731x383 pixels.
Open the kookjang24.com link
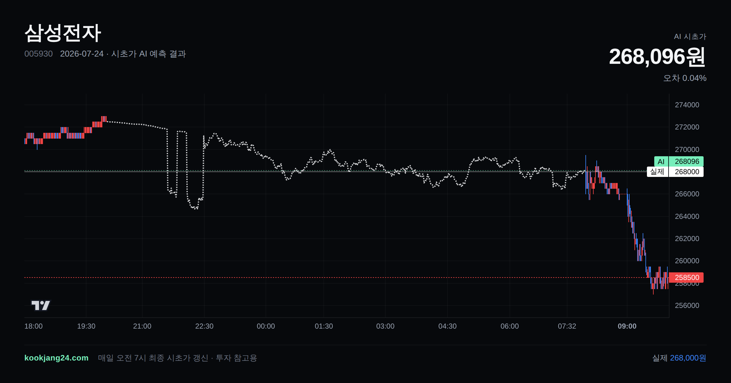click(56, 358)
